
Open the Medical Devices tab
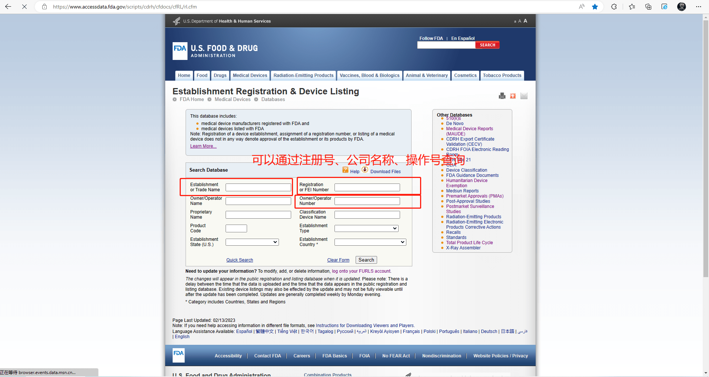tap(250, 75)
